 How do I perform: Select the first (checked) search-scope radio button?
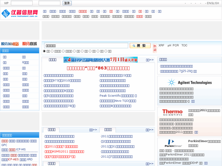44,51
